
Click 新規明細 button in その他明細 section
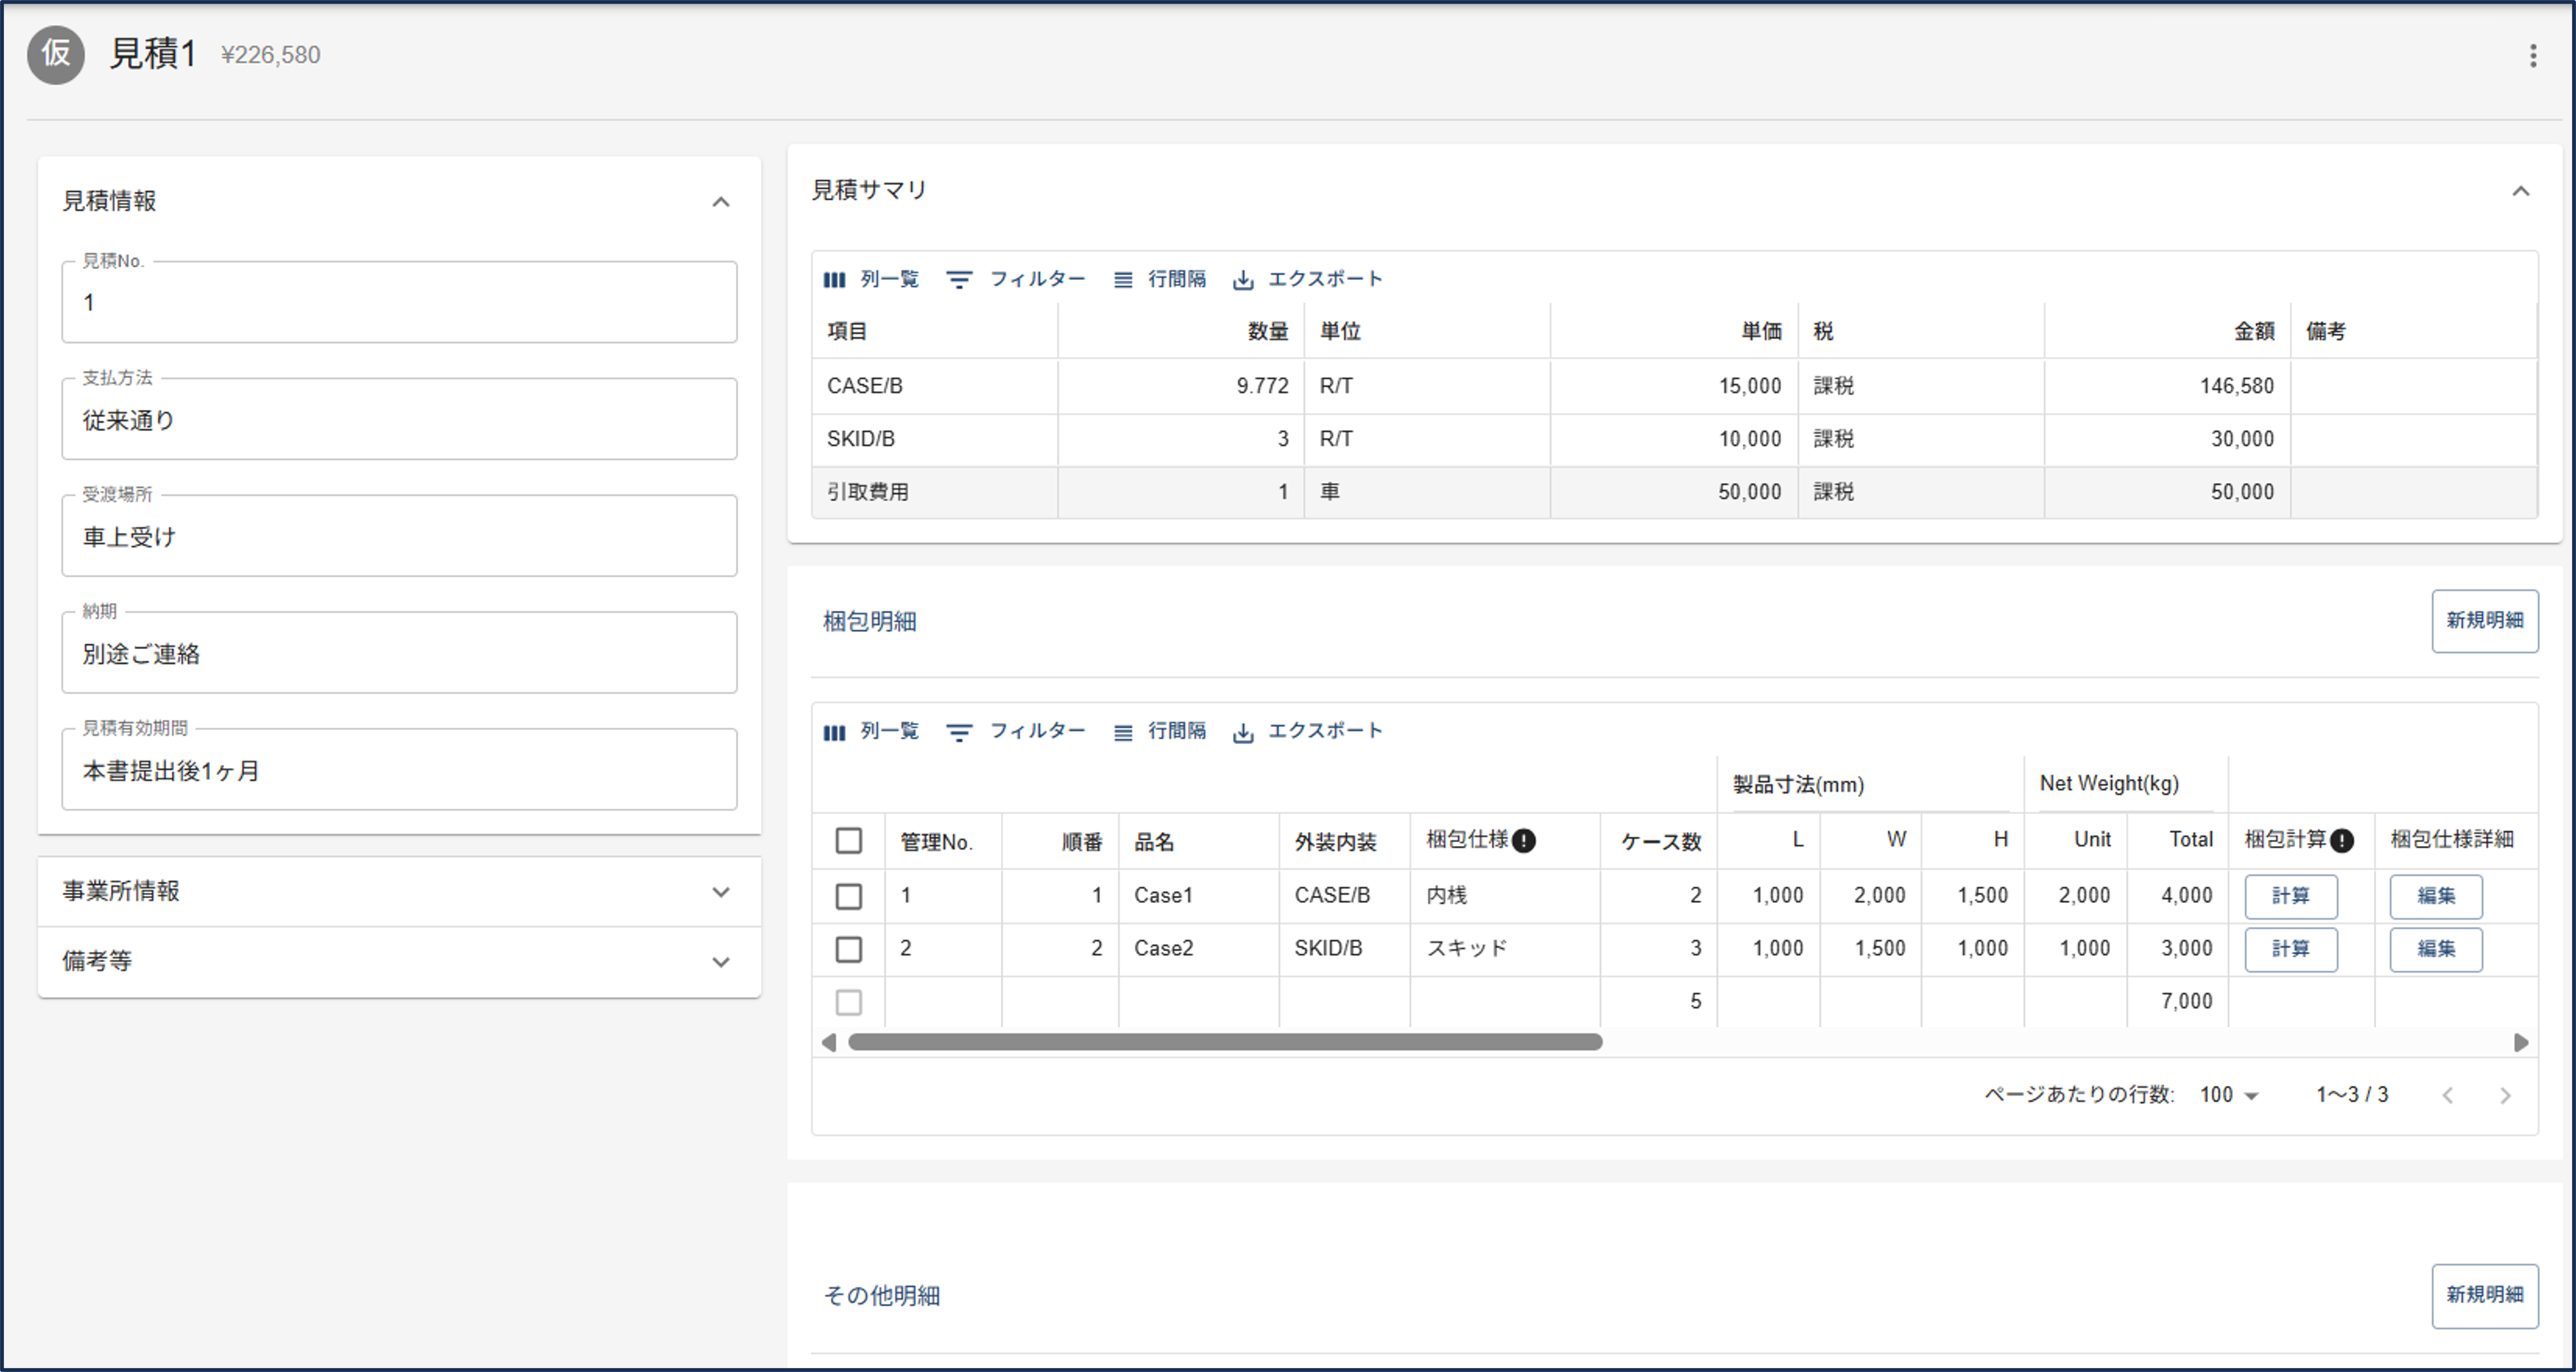(x=2484, y=1295)
